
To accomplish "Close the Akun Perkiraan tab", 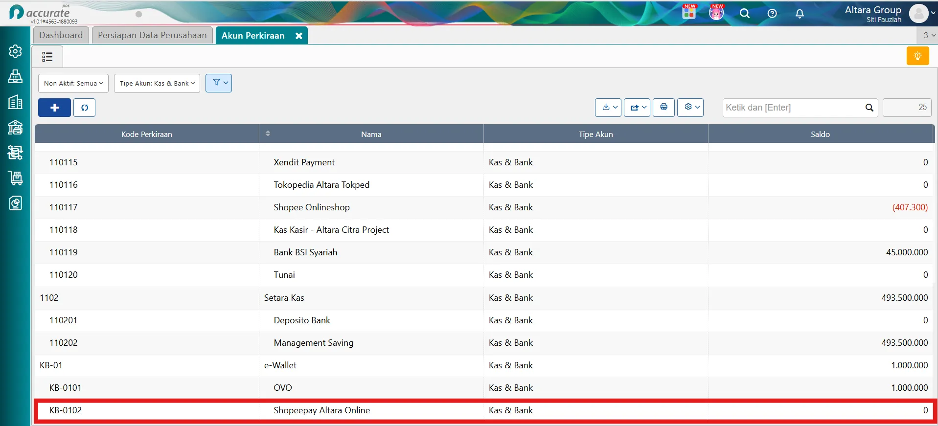I will point(298,36).
